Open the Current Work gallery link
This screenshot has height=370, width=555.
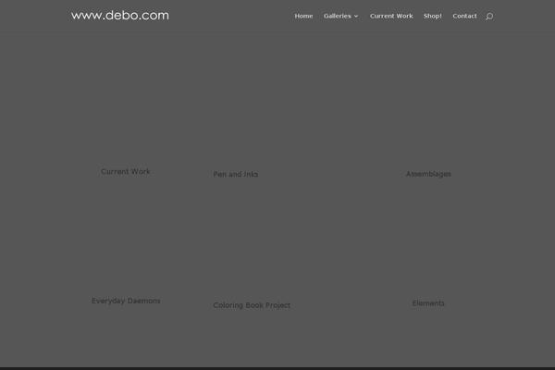pyautogui.click(x=125, y=171)
